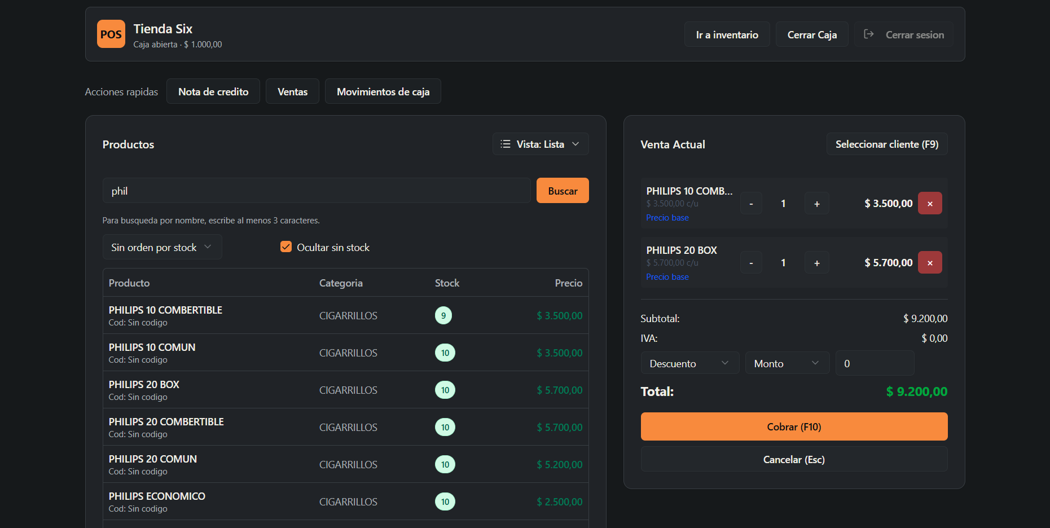Click stock badge of PHILIPS 20 COMUN
Viewport: 1050px width, 528px height.
(445, 464)
